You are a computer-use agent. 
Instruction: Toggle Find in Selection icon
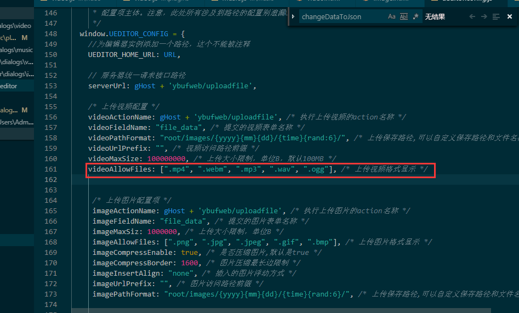point(496,16)
